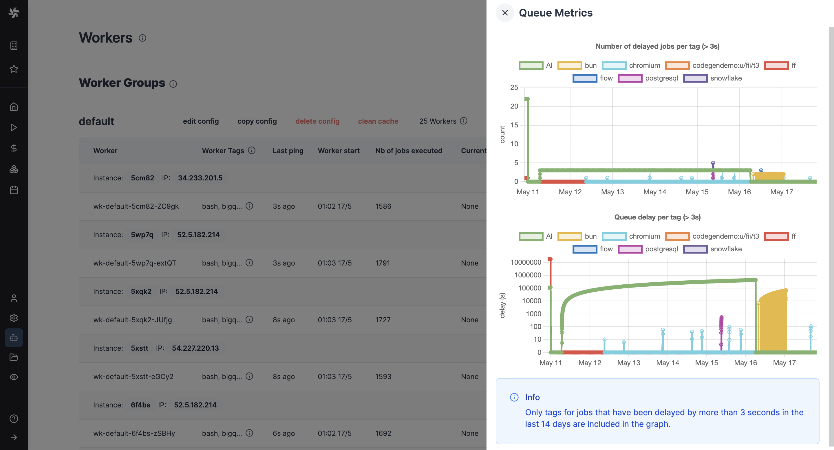
Task: Expand worker tags for wk-default-5cm82-ZC9gk
Action: [x=249, y=206]
